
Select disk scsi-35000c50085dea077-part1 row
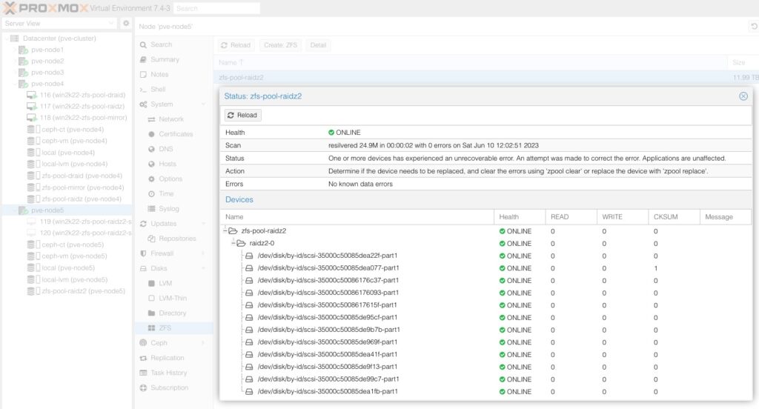(x=485, y=268)
